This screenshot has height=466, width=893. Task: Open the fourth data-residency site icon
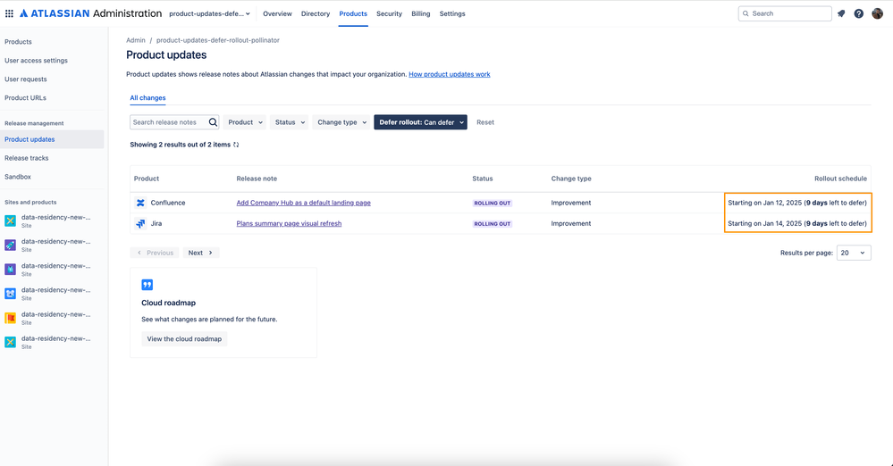tap(10, 294)
